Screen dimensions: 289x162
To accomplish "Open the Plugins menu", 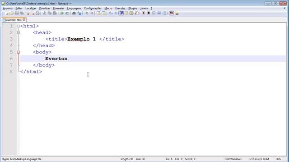I will click(133, 9).
